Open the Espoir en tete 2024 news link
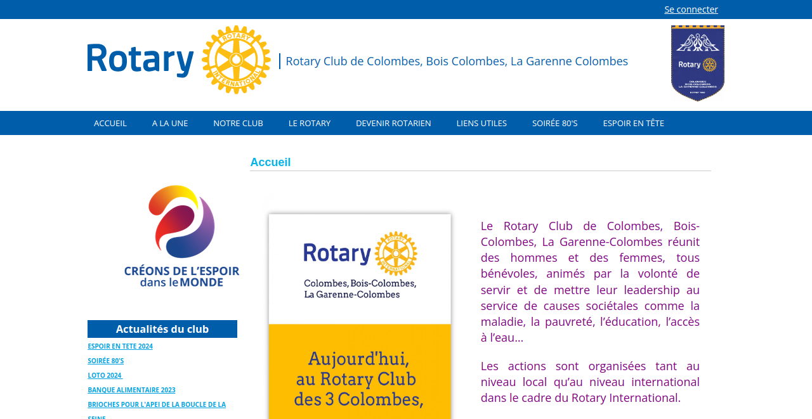The height and width of the screenshot is (419, 812). [x=120, y=346]
